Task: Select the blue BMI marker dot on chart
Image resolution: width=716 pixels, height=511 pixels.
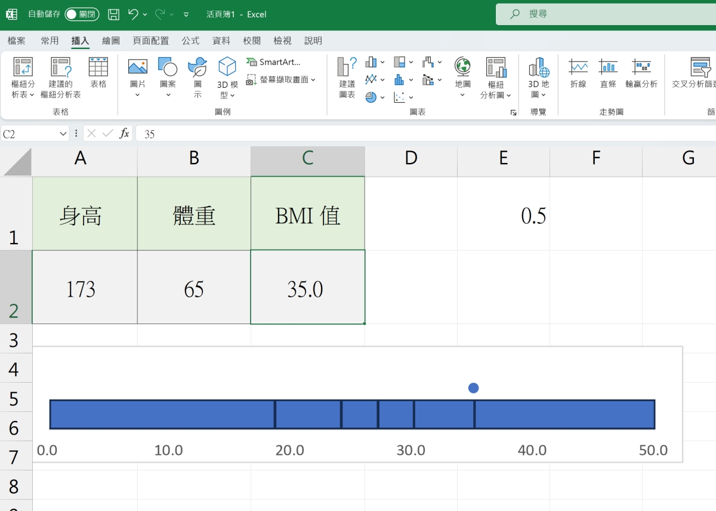Action: click(473, 388)
